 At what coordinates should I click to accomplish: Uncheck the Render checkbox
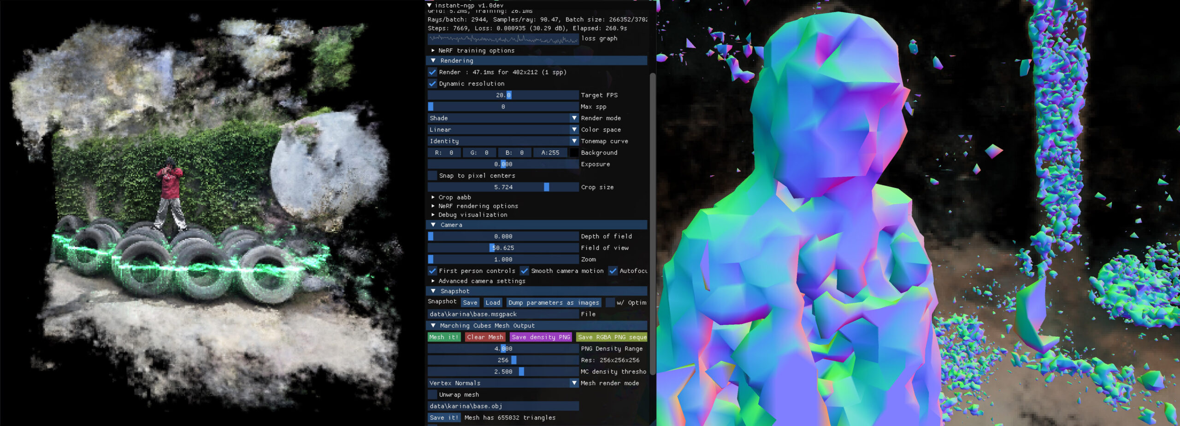click(432, 72)
